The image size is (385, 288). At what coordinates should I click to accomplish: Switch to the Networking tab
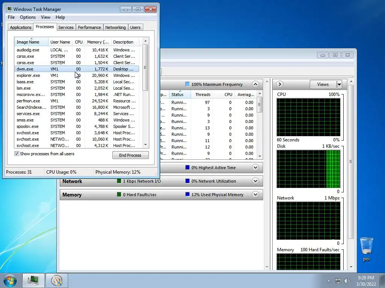tap(115, 27)
